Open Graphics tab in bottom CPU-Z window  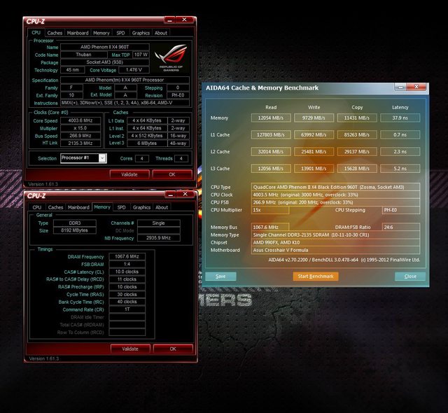[x=141, y=207]
